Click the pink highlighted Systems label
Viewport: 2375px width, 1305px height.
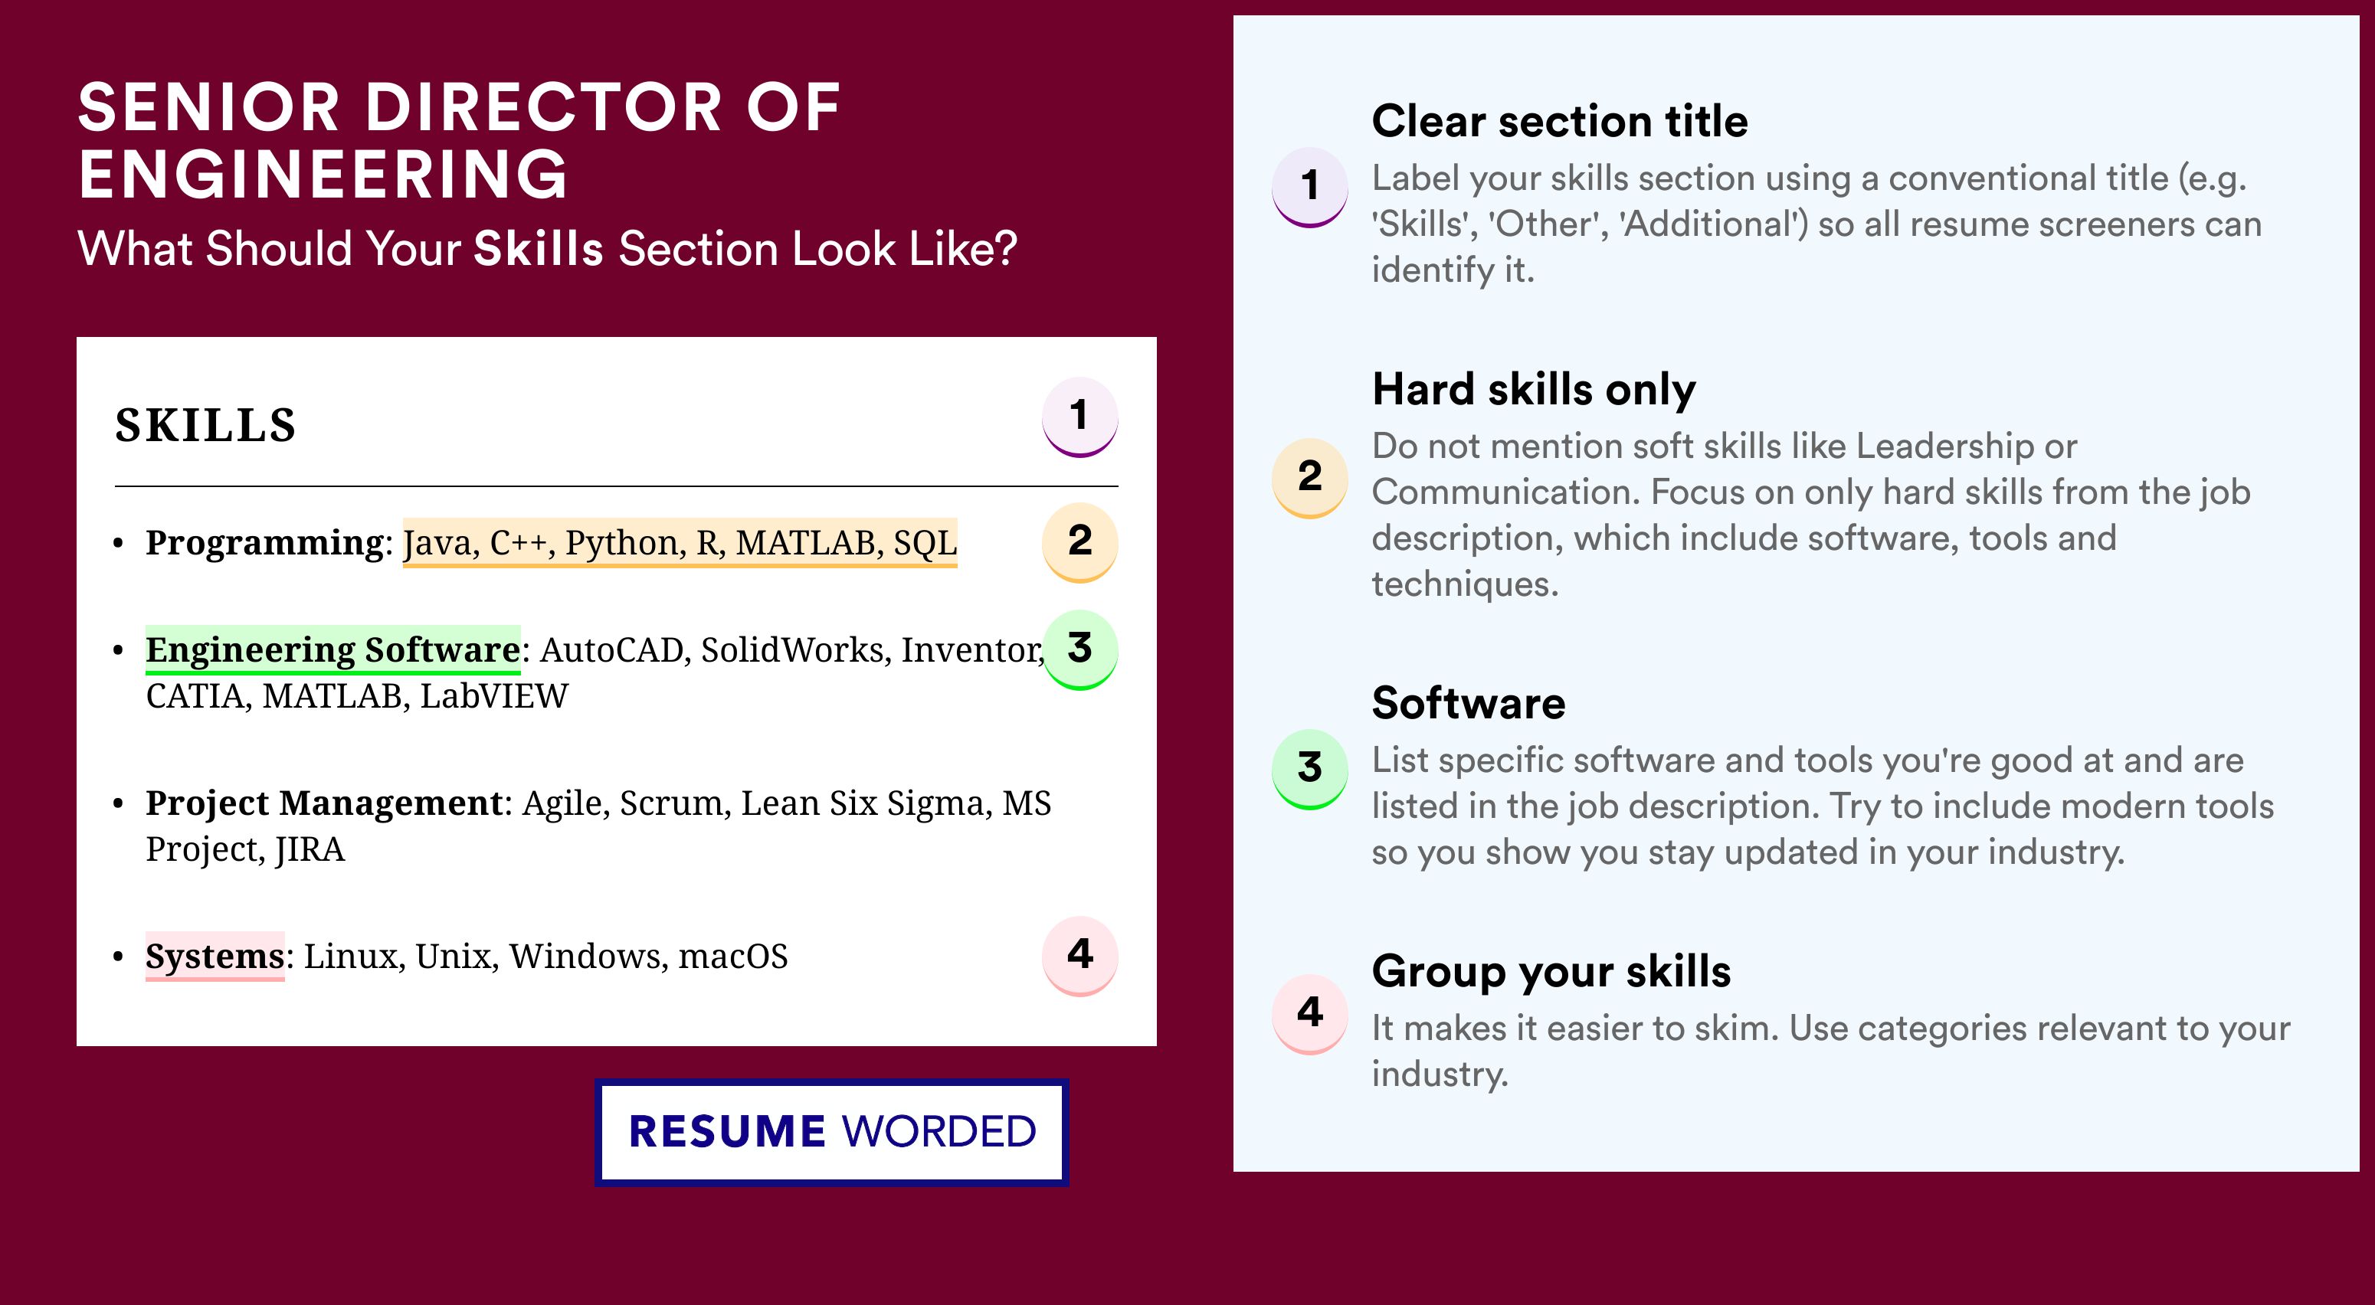(215, 957)
